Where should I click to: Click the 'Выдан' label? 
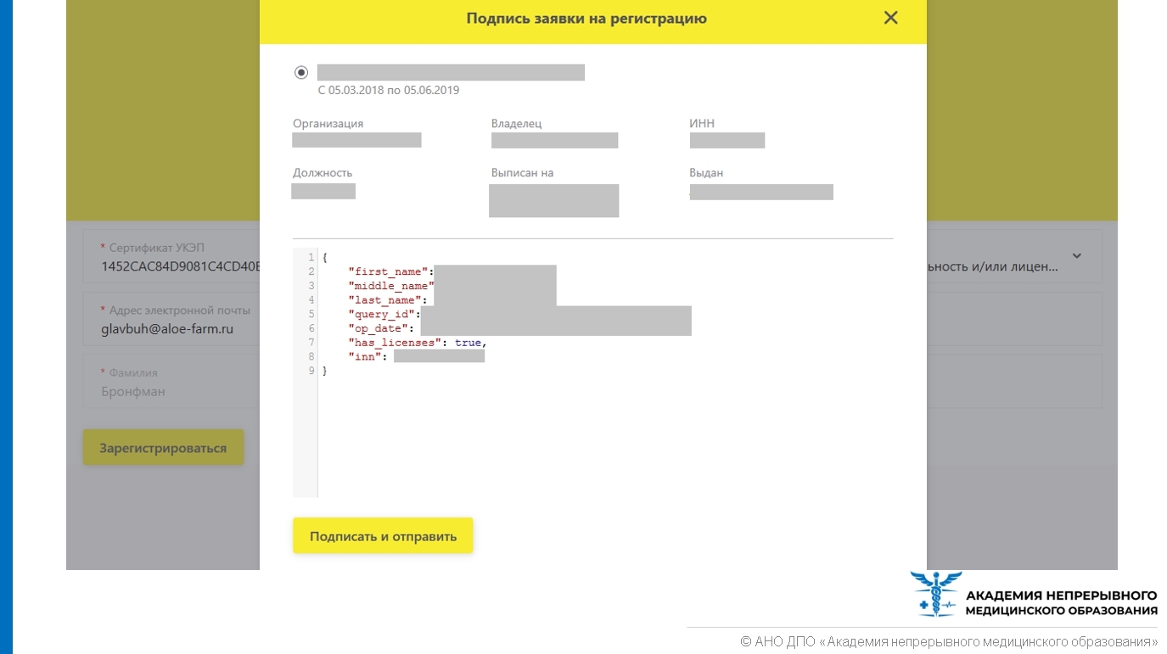(706, 173)
